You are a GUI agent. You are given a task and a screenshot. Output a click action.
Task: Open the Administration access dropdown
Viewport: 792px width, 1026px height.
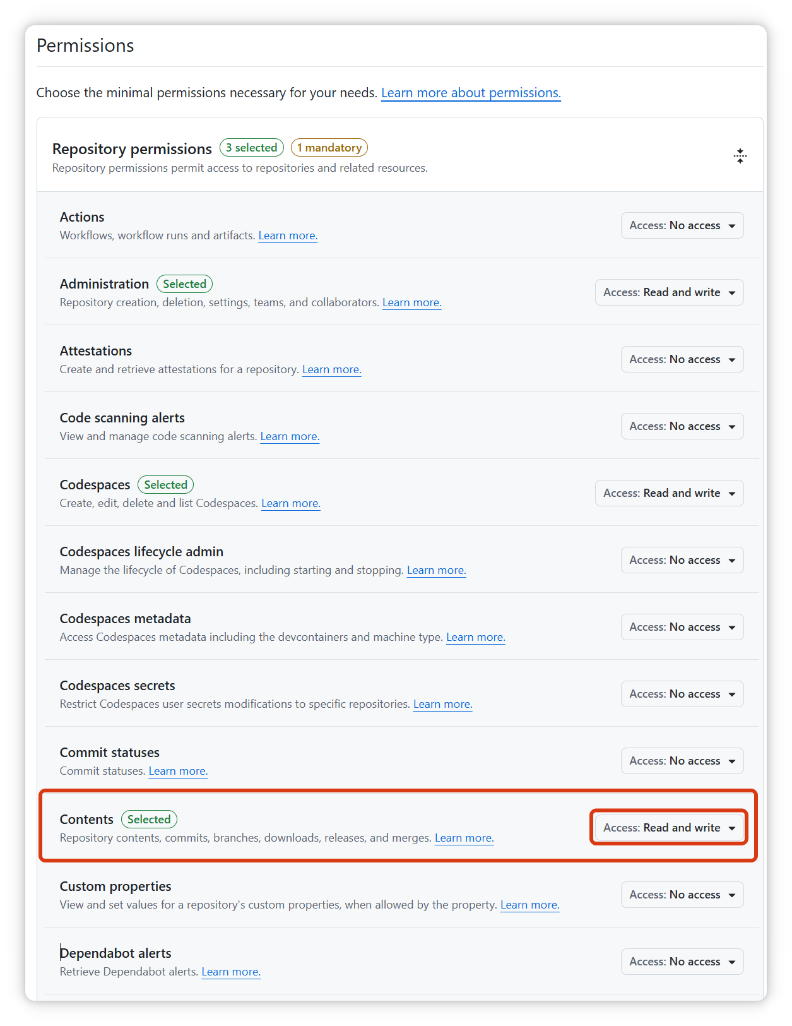click(x=669, y=292)
